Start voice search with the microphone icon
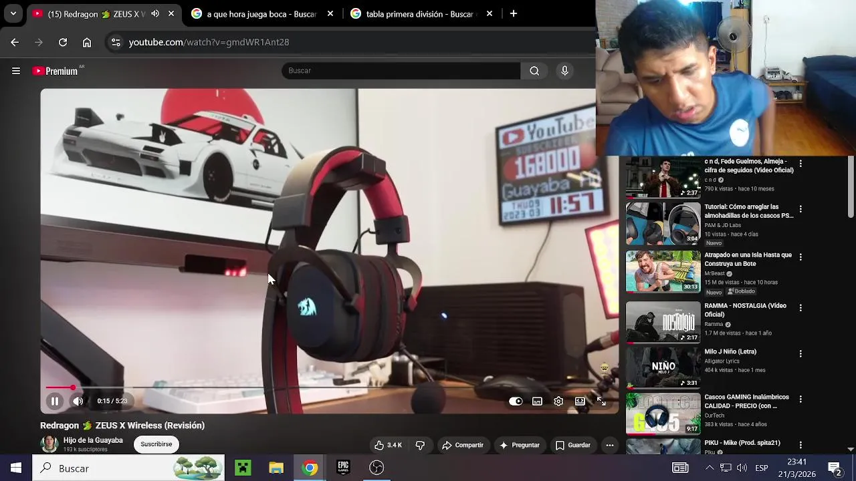The image size is (856, 481). [x=565, y=71]
